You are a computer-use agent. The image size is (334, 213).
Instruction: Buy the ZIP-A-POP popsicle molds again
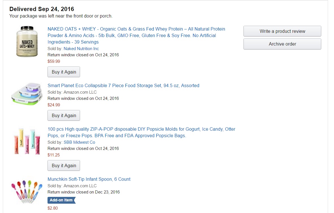[64, 165]
